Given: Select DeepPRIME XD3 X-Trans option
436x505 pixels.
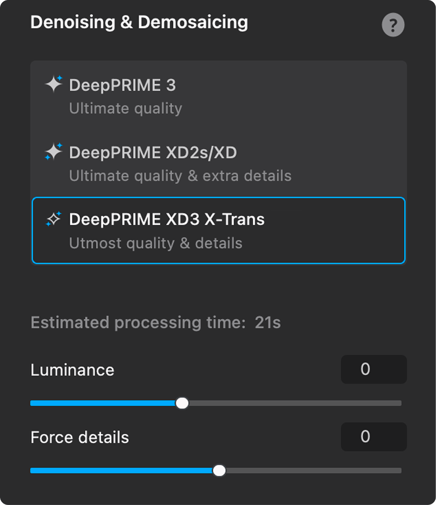Looking at the screenshot, I should pyautogui.click(x=219, y=231).
